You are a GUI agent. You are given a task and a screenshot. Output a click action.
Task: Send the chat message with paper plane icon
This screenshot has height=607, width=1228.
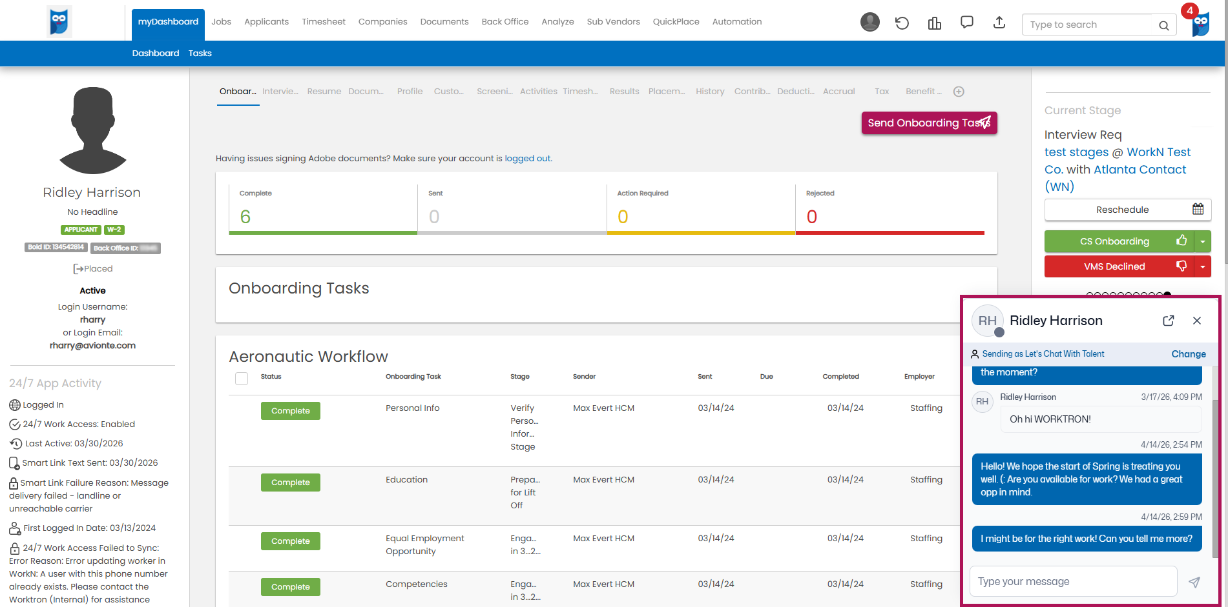tap(1194, 582)
